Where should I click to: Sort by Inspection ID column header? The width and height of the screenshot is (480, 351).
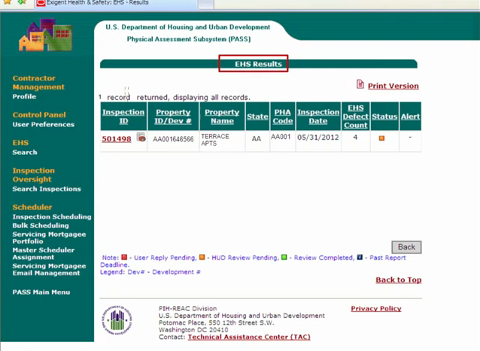click(123, 116)
